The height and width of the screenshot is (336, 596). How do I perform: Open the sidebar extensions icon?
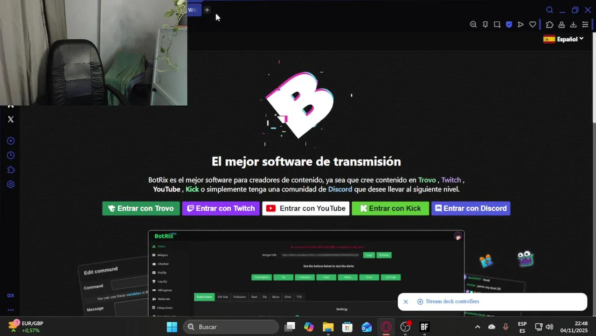click(11, 170)
